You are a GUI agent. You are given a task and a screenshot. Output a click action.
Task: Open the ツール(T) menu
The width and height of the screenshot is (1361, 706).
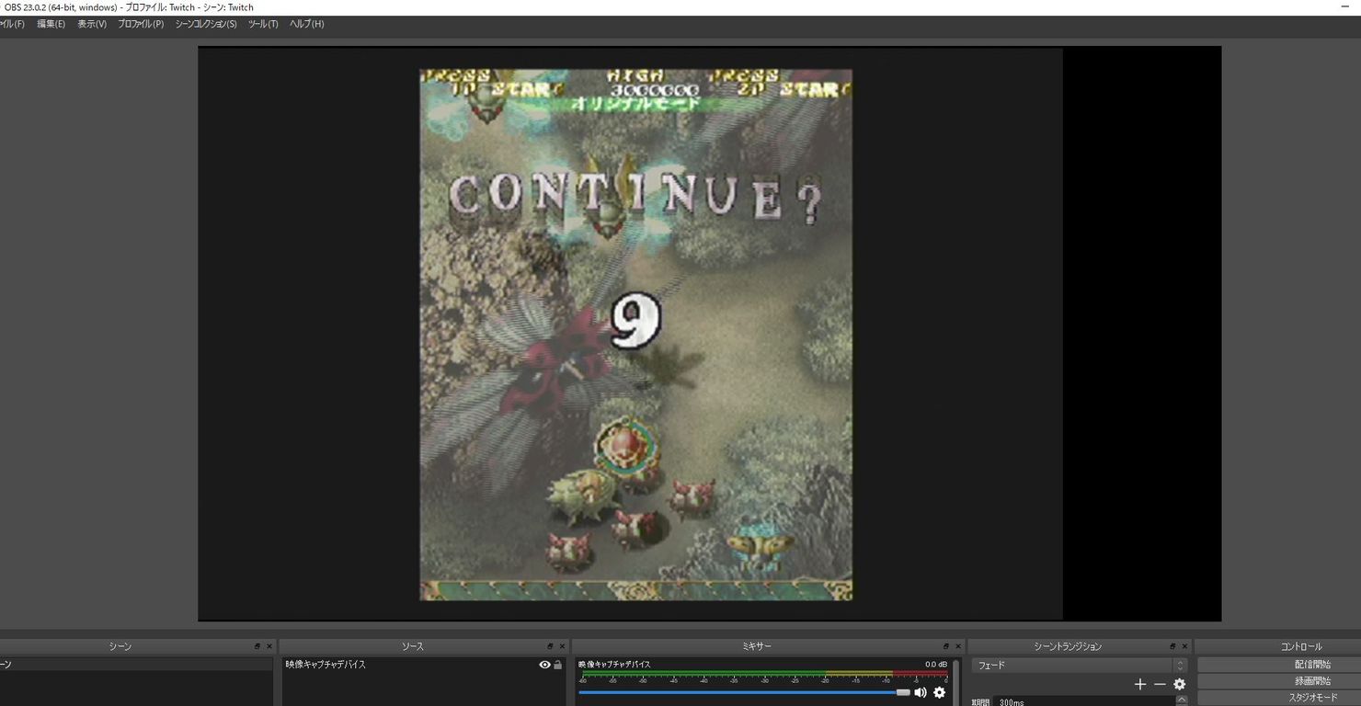click(263, 24)
